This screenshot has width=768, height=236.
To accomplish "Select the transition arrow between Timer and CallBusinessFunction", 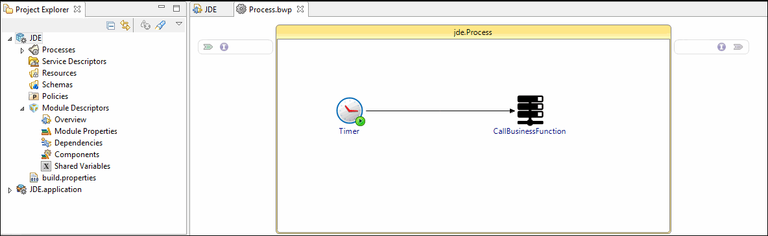I will (441, 111).
